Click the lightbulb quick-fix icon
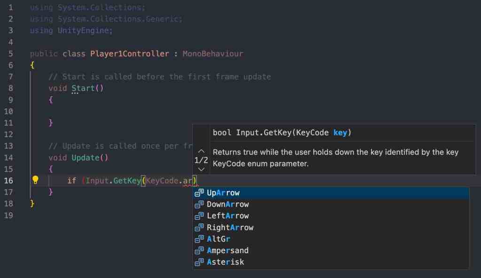481x278 pixels. (35, 180)
